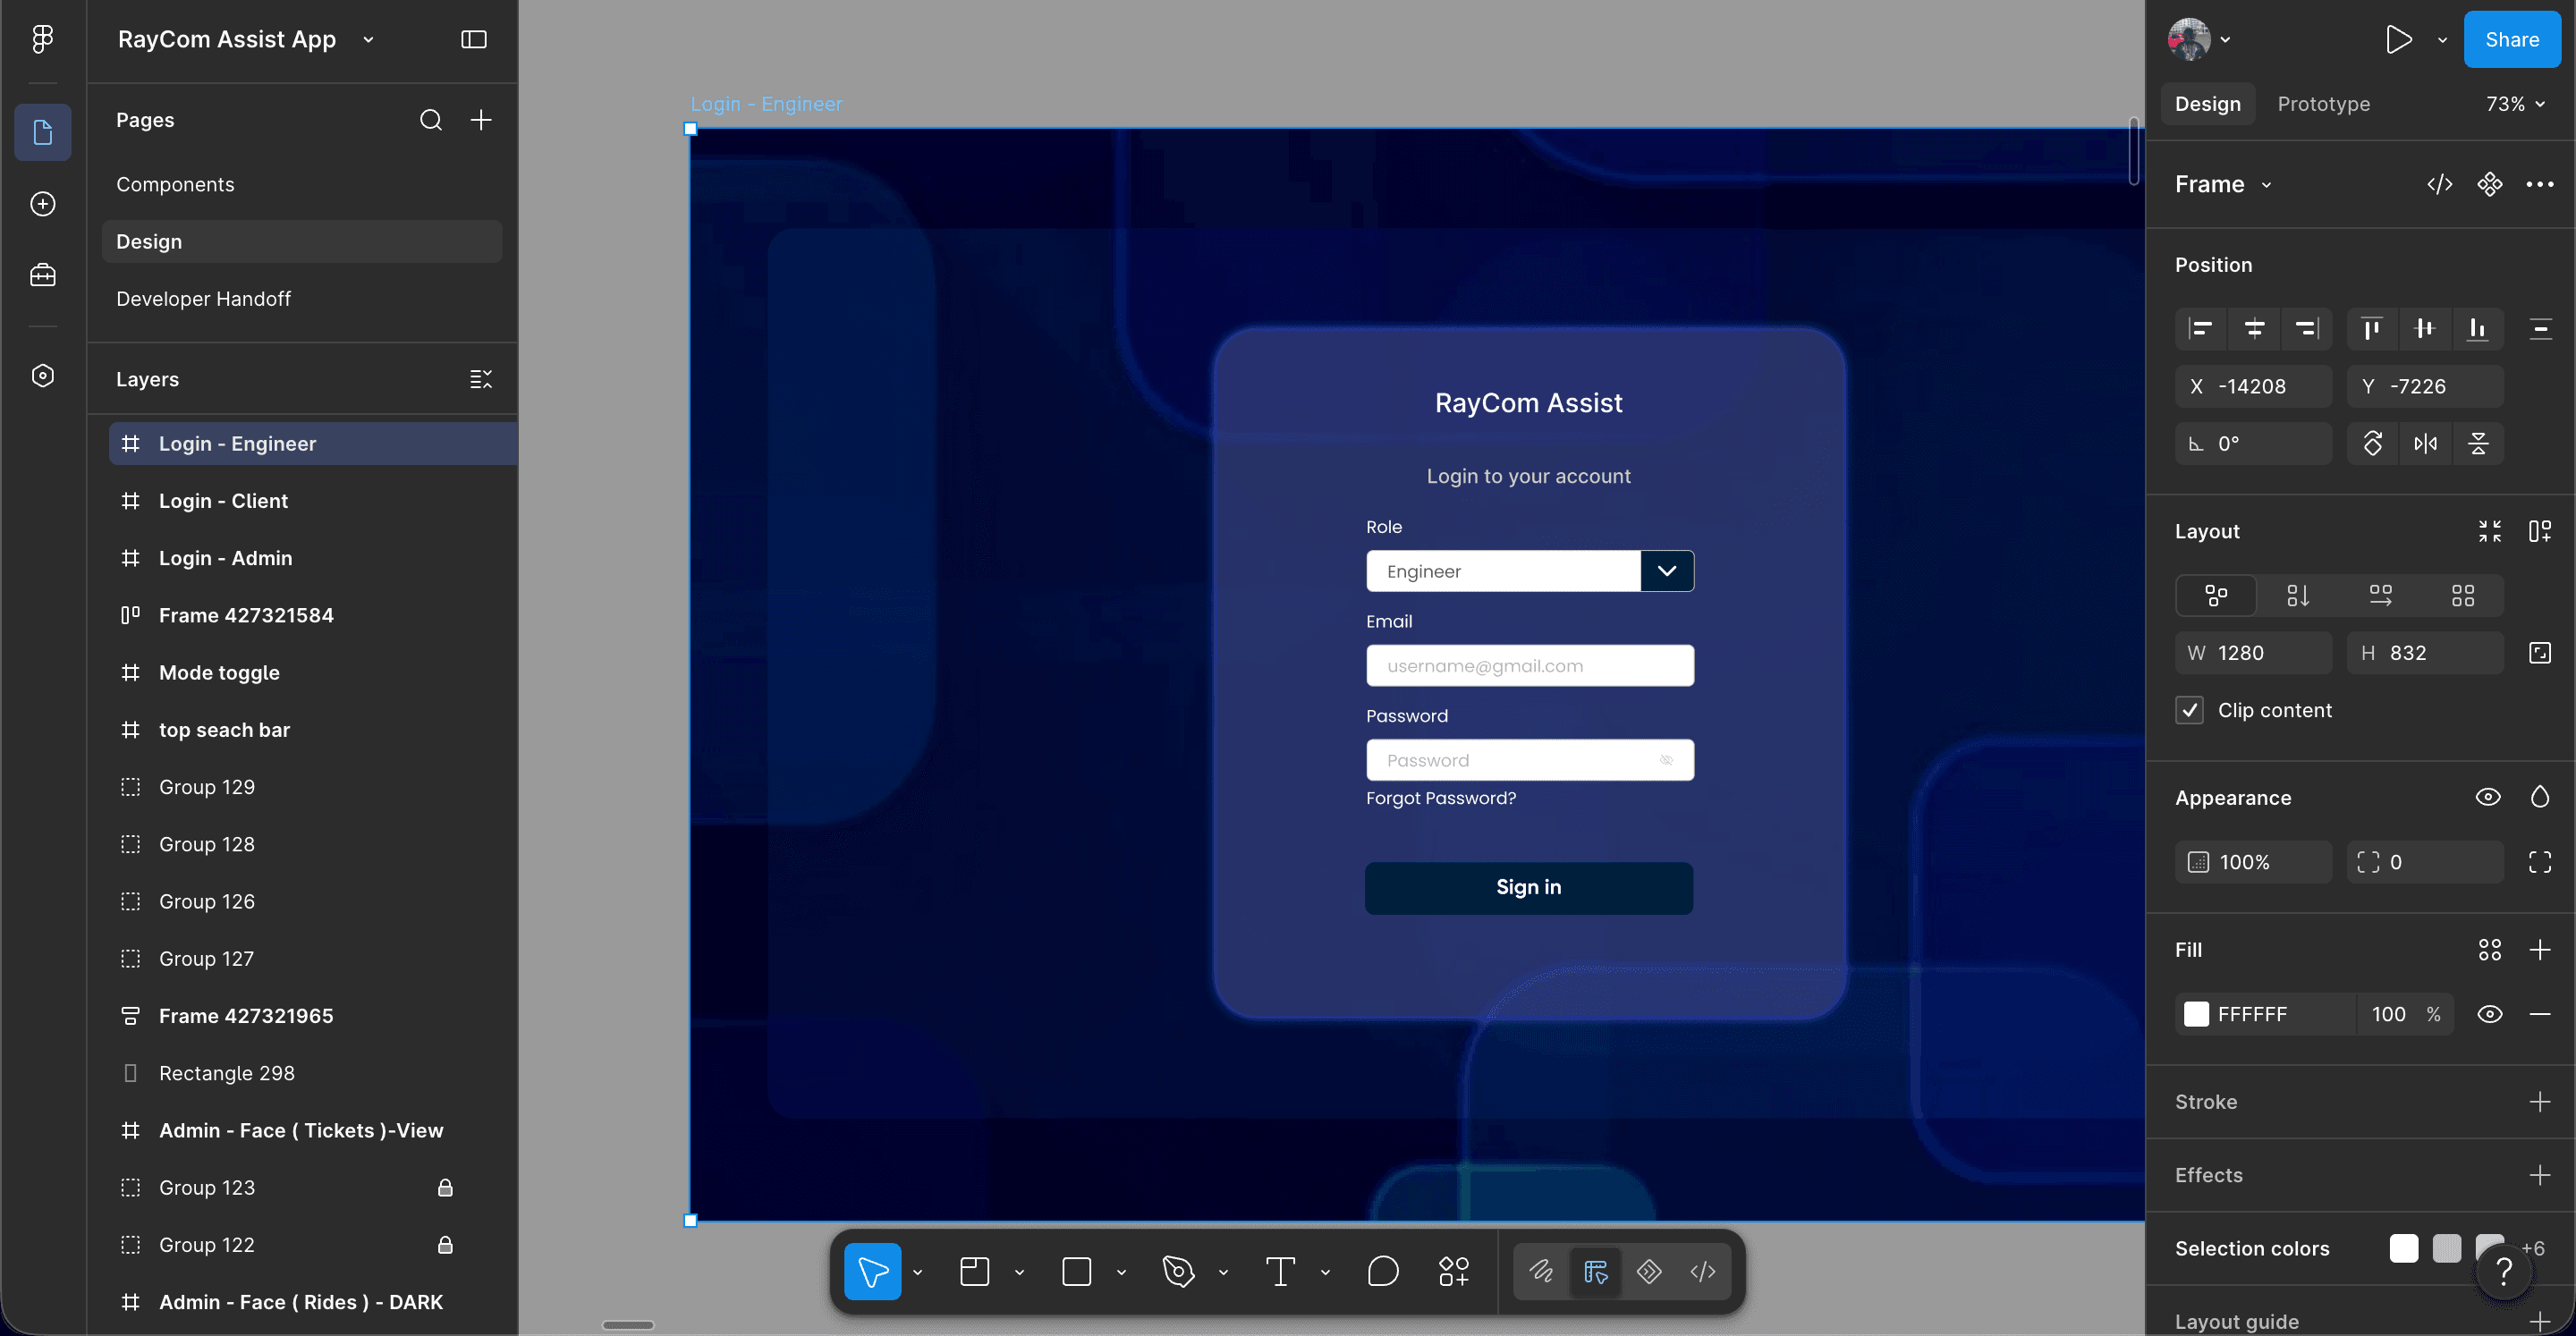This screenshot has height=1336, width=2576.
Task: Open the Developer Handoff page
Action: (x=203, y=298)
